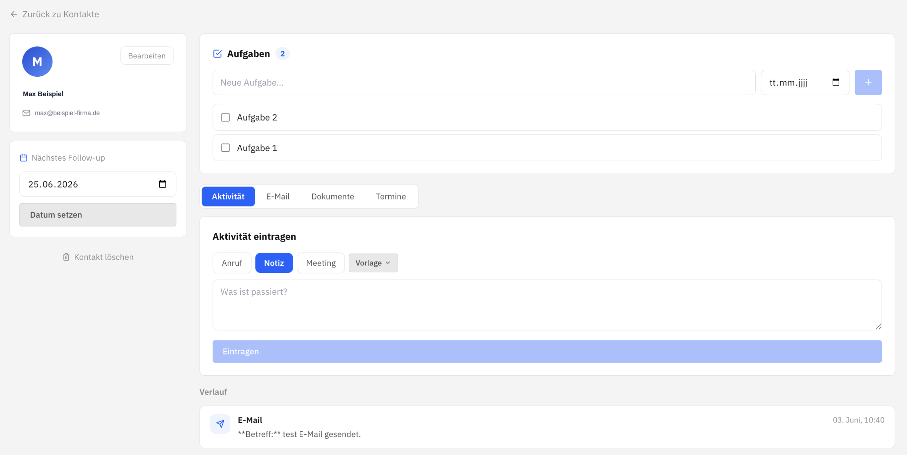The height and width of the screenshot is (455, 907).
Task: Click the Datum setzen button
Action: tap(98, 215)
